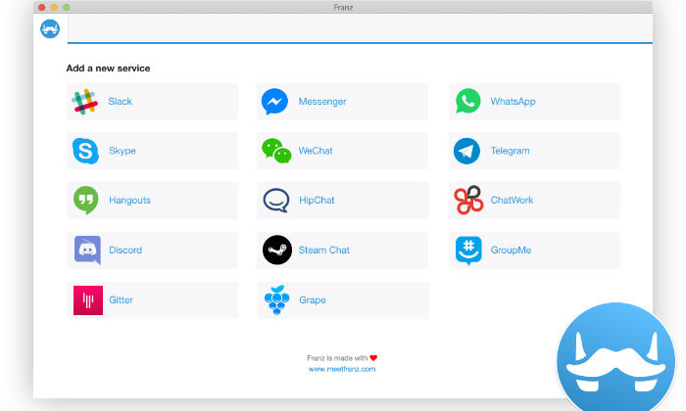This screenshot has height=411, width=686.
Task: Click the Slack service icon
Action: point(86,102)
